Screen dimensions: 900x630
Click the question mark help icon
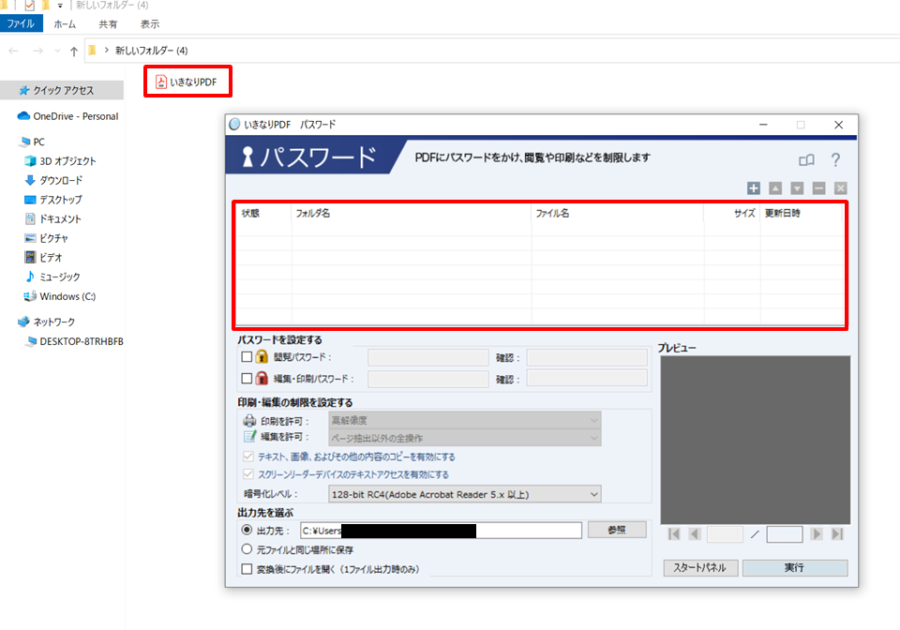(835, 159)
